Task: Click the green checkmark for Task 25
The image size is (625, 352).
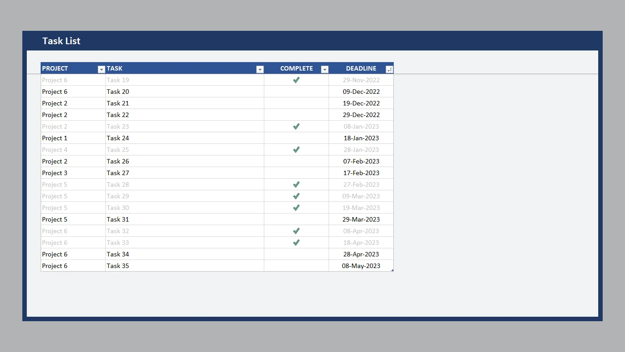Action: [x=296, y=150]
